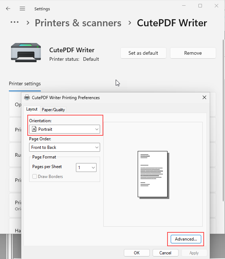This screenshot has width=225, height=259.
Task: Navigate to Printers & scanners breadcrumb
Action: (78, 23)
